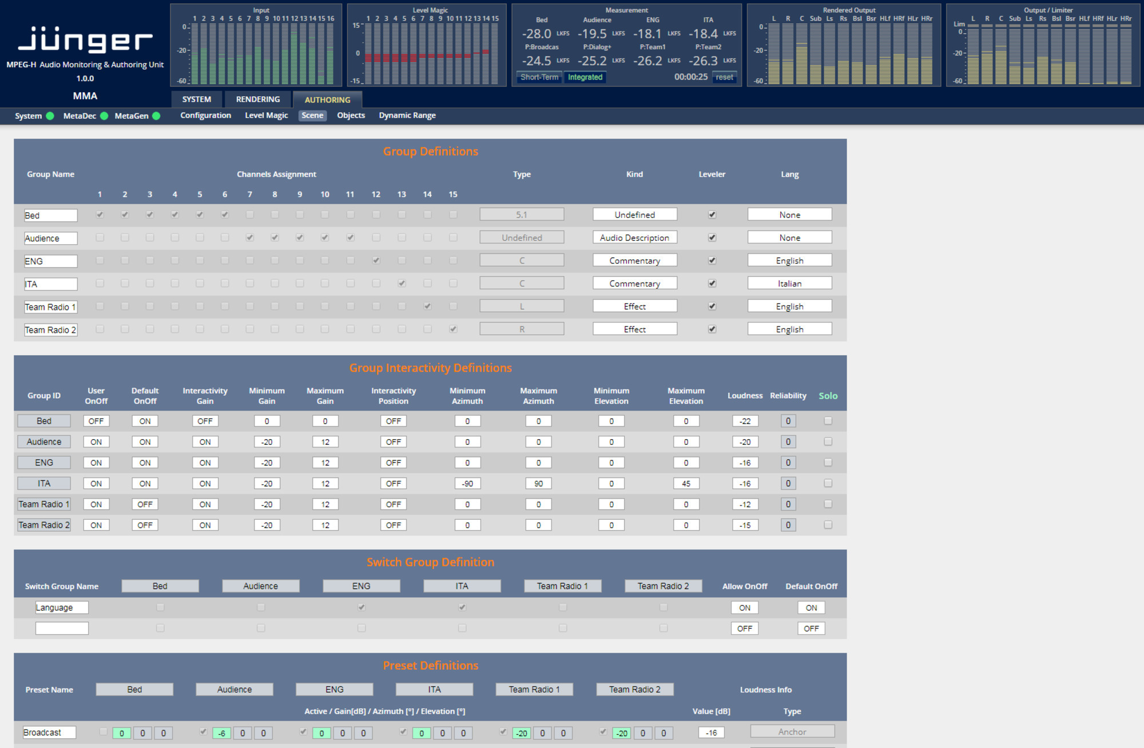The width and height of the screenshot is (1144, 748).
Task: Click the System status indicator
Action: (50, 116)
